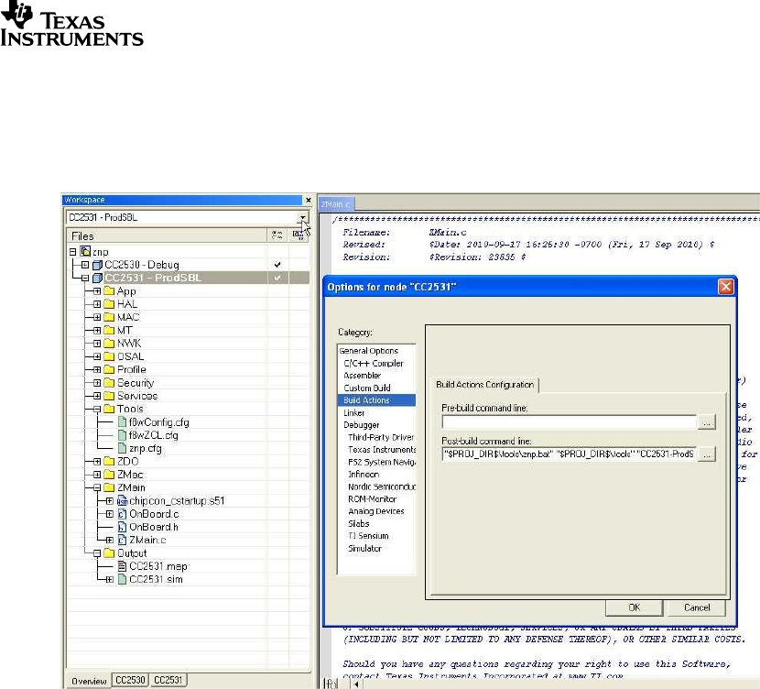Browse for Pre-build command with ... button
Viewport: 760px width, 689px height.
click(x=707, y=422)
